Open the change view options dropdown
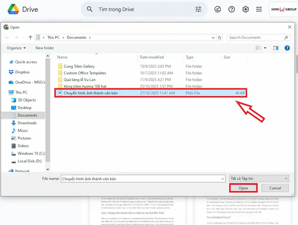This screenshot has height=225, width=298. pos(265,48)
